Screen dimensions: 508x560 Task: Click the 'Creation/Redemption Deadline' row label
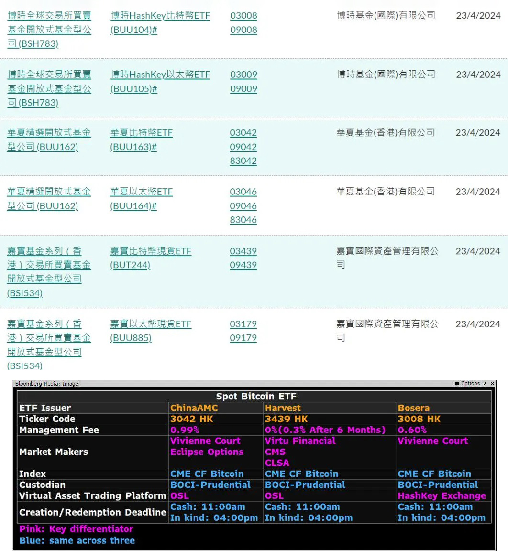click(93, 512)
